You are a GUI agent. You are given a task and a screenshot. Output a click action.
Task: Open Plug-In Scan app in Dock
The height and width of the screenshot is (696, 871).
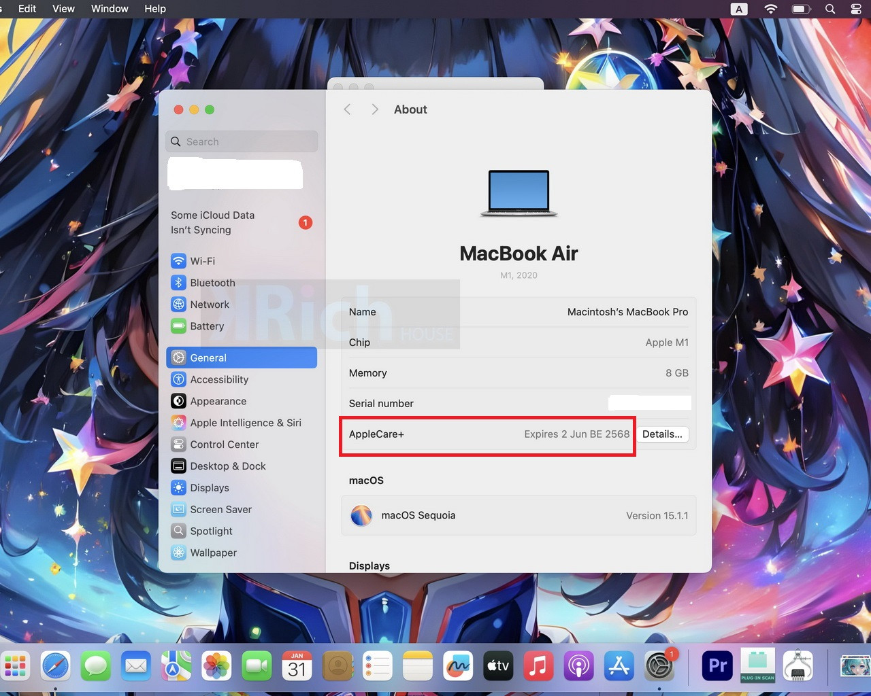(x=758, y=666)
